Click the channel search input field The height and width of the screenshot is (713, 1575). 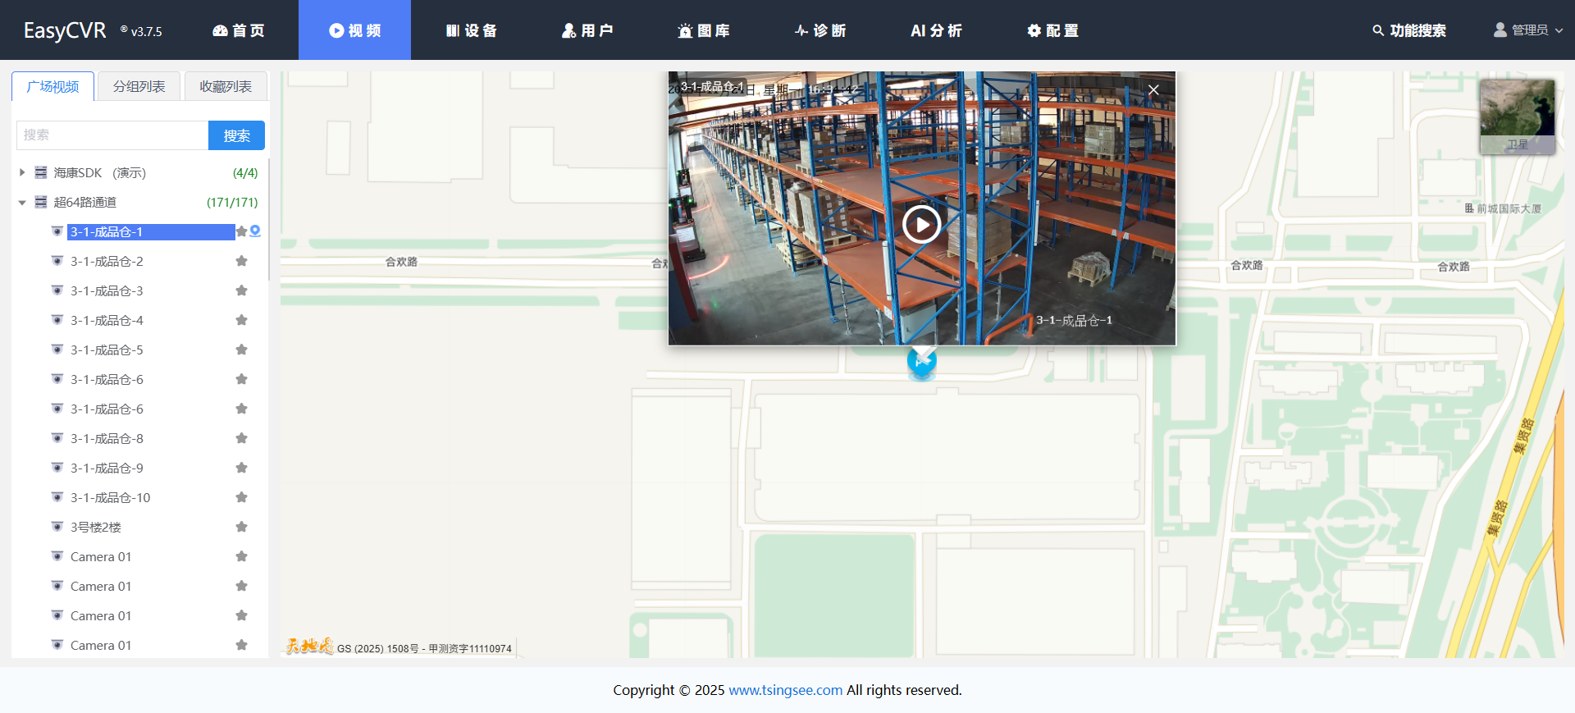[112, 135]
